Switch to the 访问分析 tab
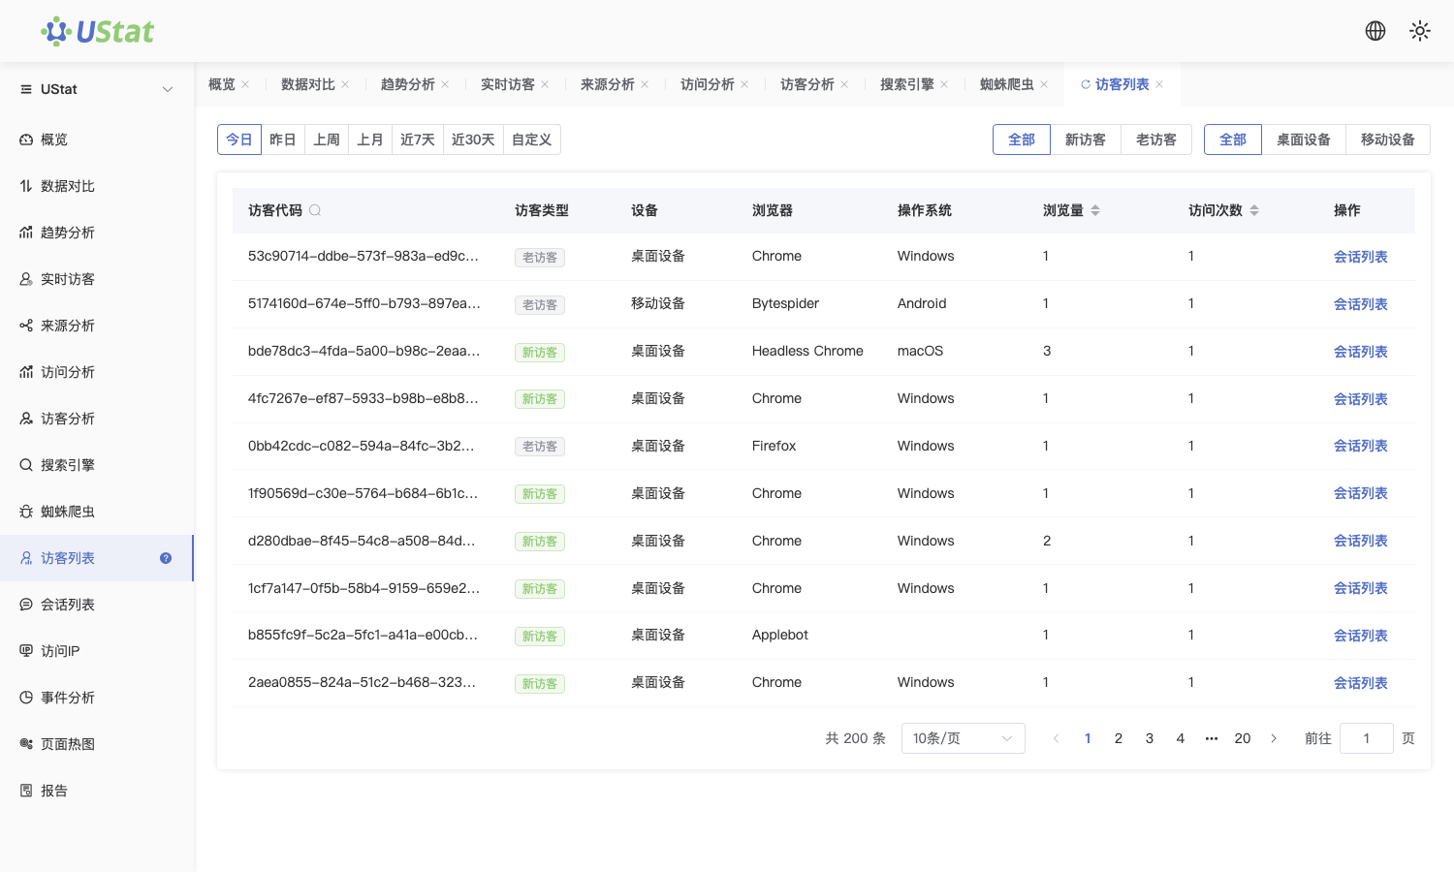The width and height of the screenshot is (1454, 872). 708,84
